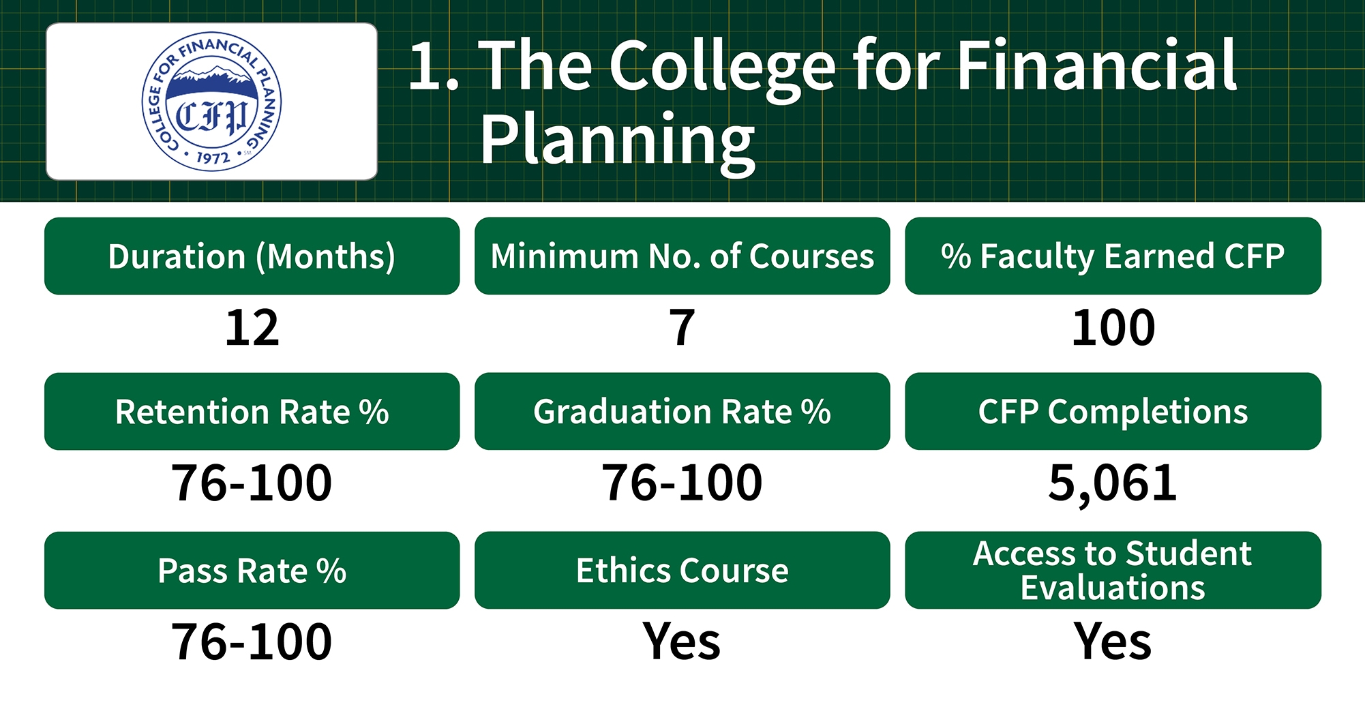The height and width of the screenshot is (709, 1365).
Task: Click the Yes under Access to Student Evaluations
Action: pos(1113,642)
